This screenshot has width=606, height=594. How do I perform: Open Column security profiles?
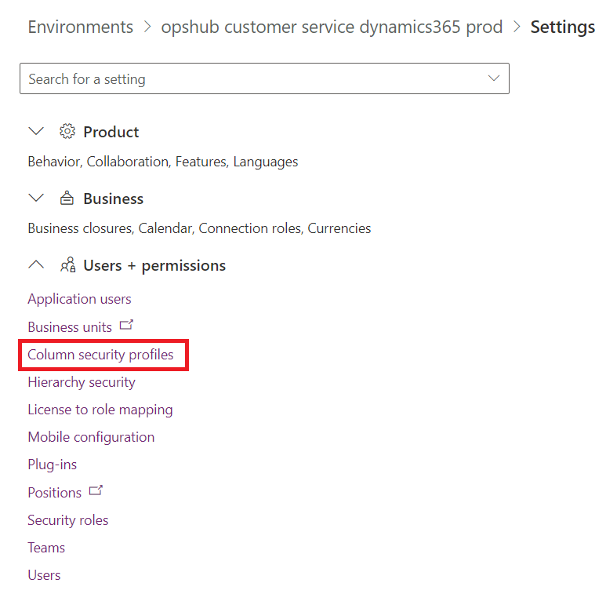point(100,355)
